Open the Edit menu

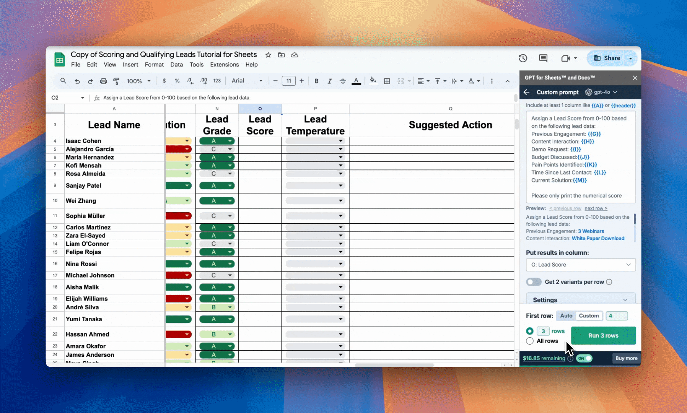(x=92, y=65)
